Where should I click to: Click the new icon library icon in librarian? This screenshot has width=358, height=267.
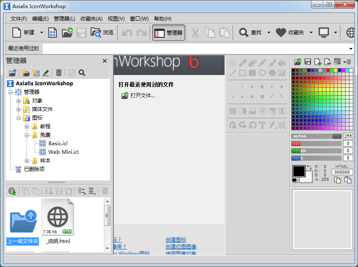[36, 73]
